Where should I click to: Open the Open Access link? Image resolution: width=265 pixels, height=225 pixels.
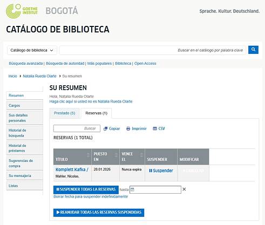[x=145, y=63]
